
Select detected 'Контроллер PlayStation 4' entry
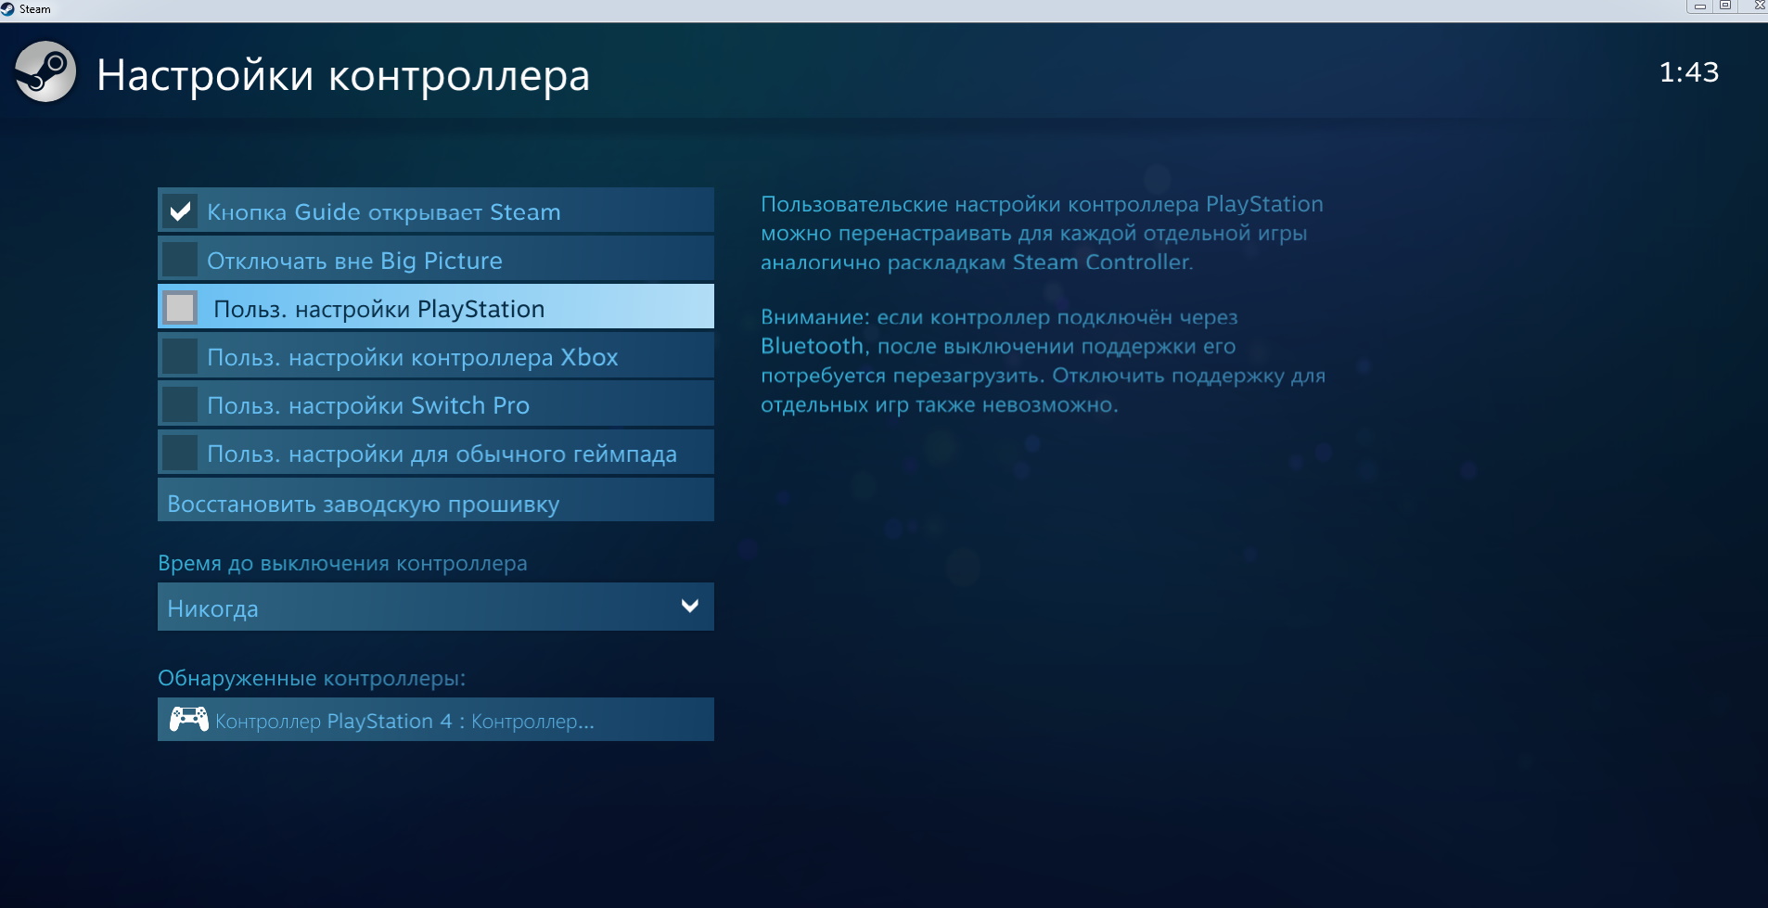[436, 720]
